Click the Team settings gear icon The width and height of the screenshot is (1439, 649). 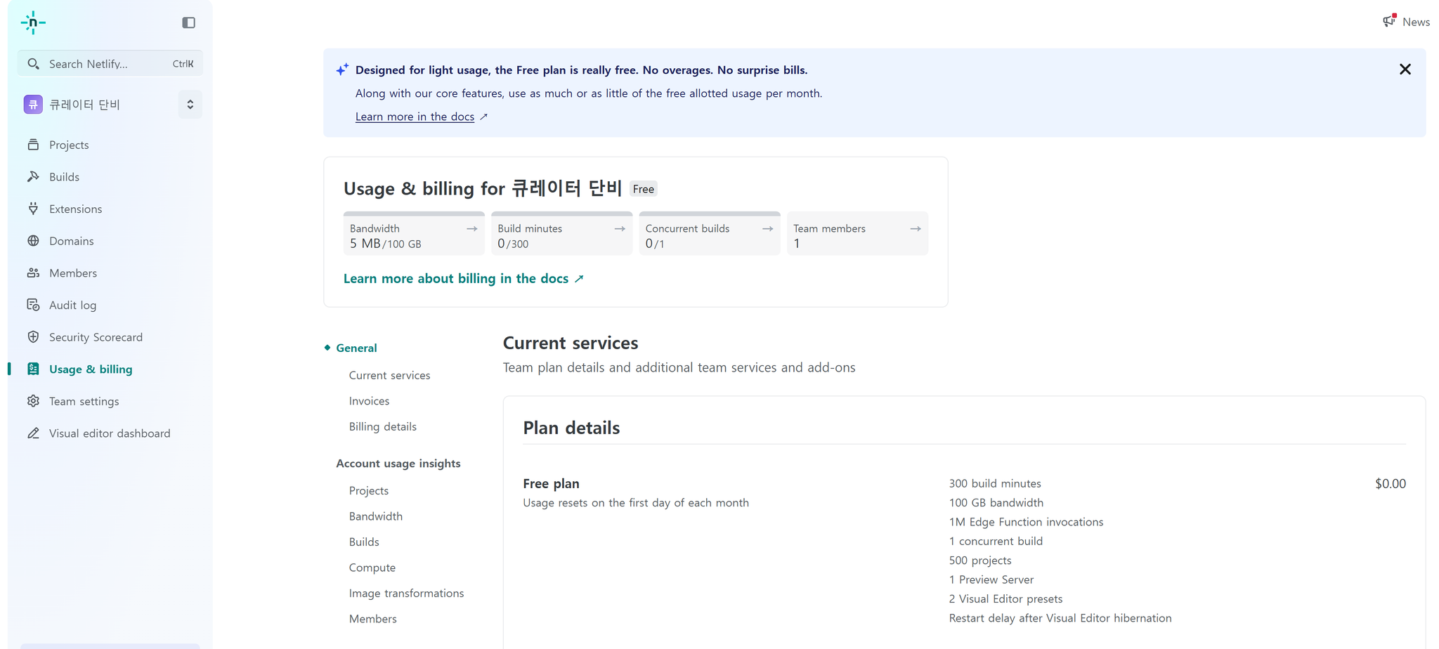[33, 401]
